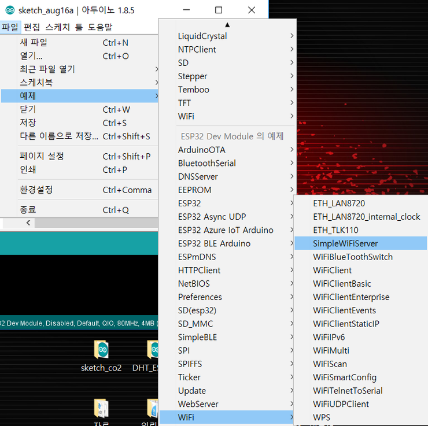Open WiFiClient example

point(361,270)
